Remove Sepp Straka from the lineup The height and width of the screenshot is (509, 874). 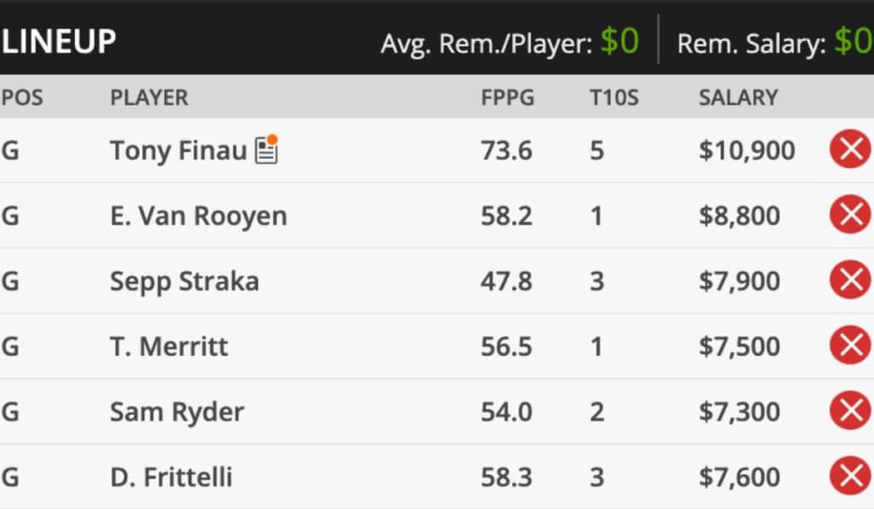pos(850,281)
